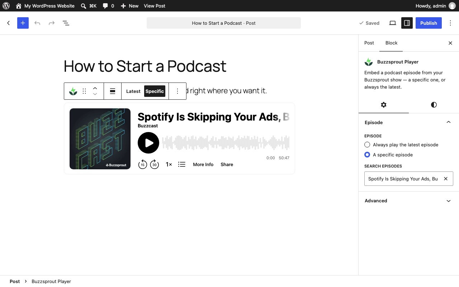Click the Post breadcrumb
The image size is (459, 287).
coord(15,281)
